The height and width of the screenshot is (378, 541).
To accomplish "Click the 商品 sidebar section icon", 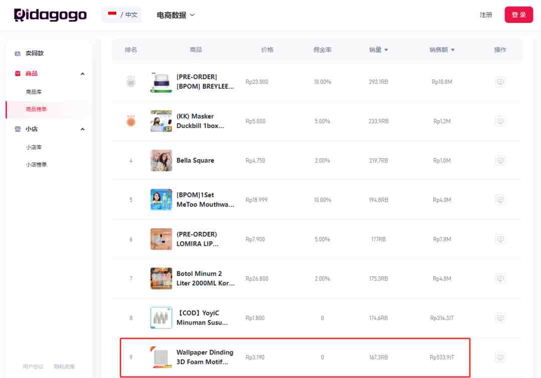I will [x=18, y=74].
